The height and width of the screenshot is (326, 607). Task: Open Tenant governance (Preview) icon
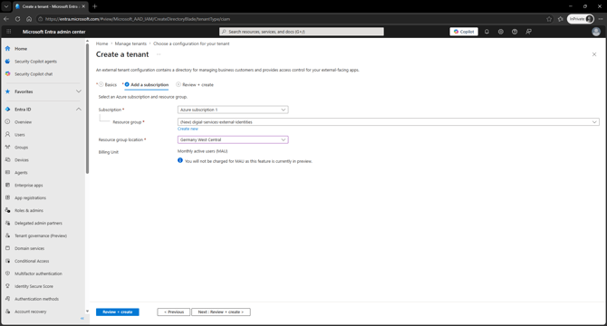pos(8,235)
